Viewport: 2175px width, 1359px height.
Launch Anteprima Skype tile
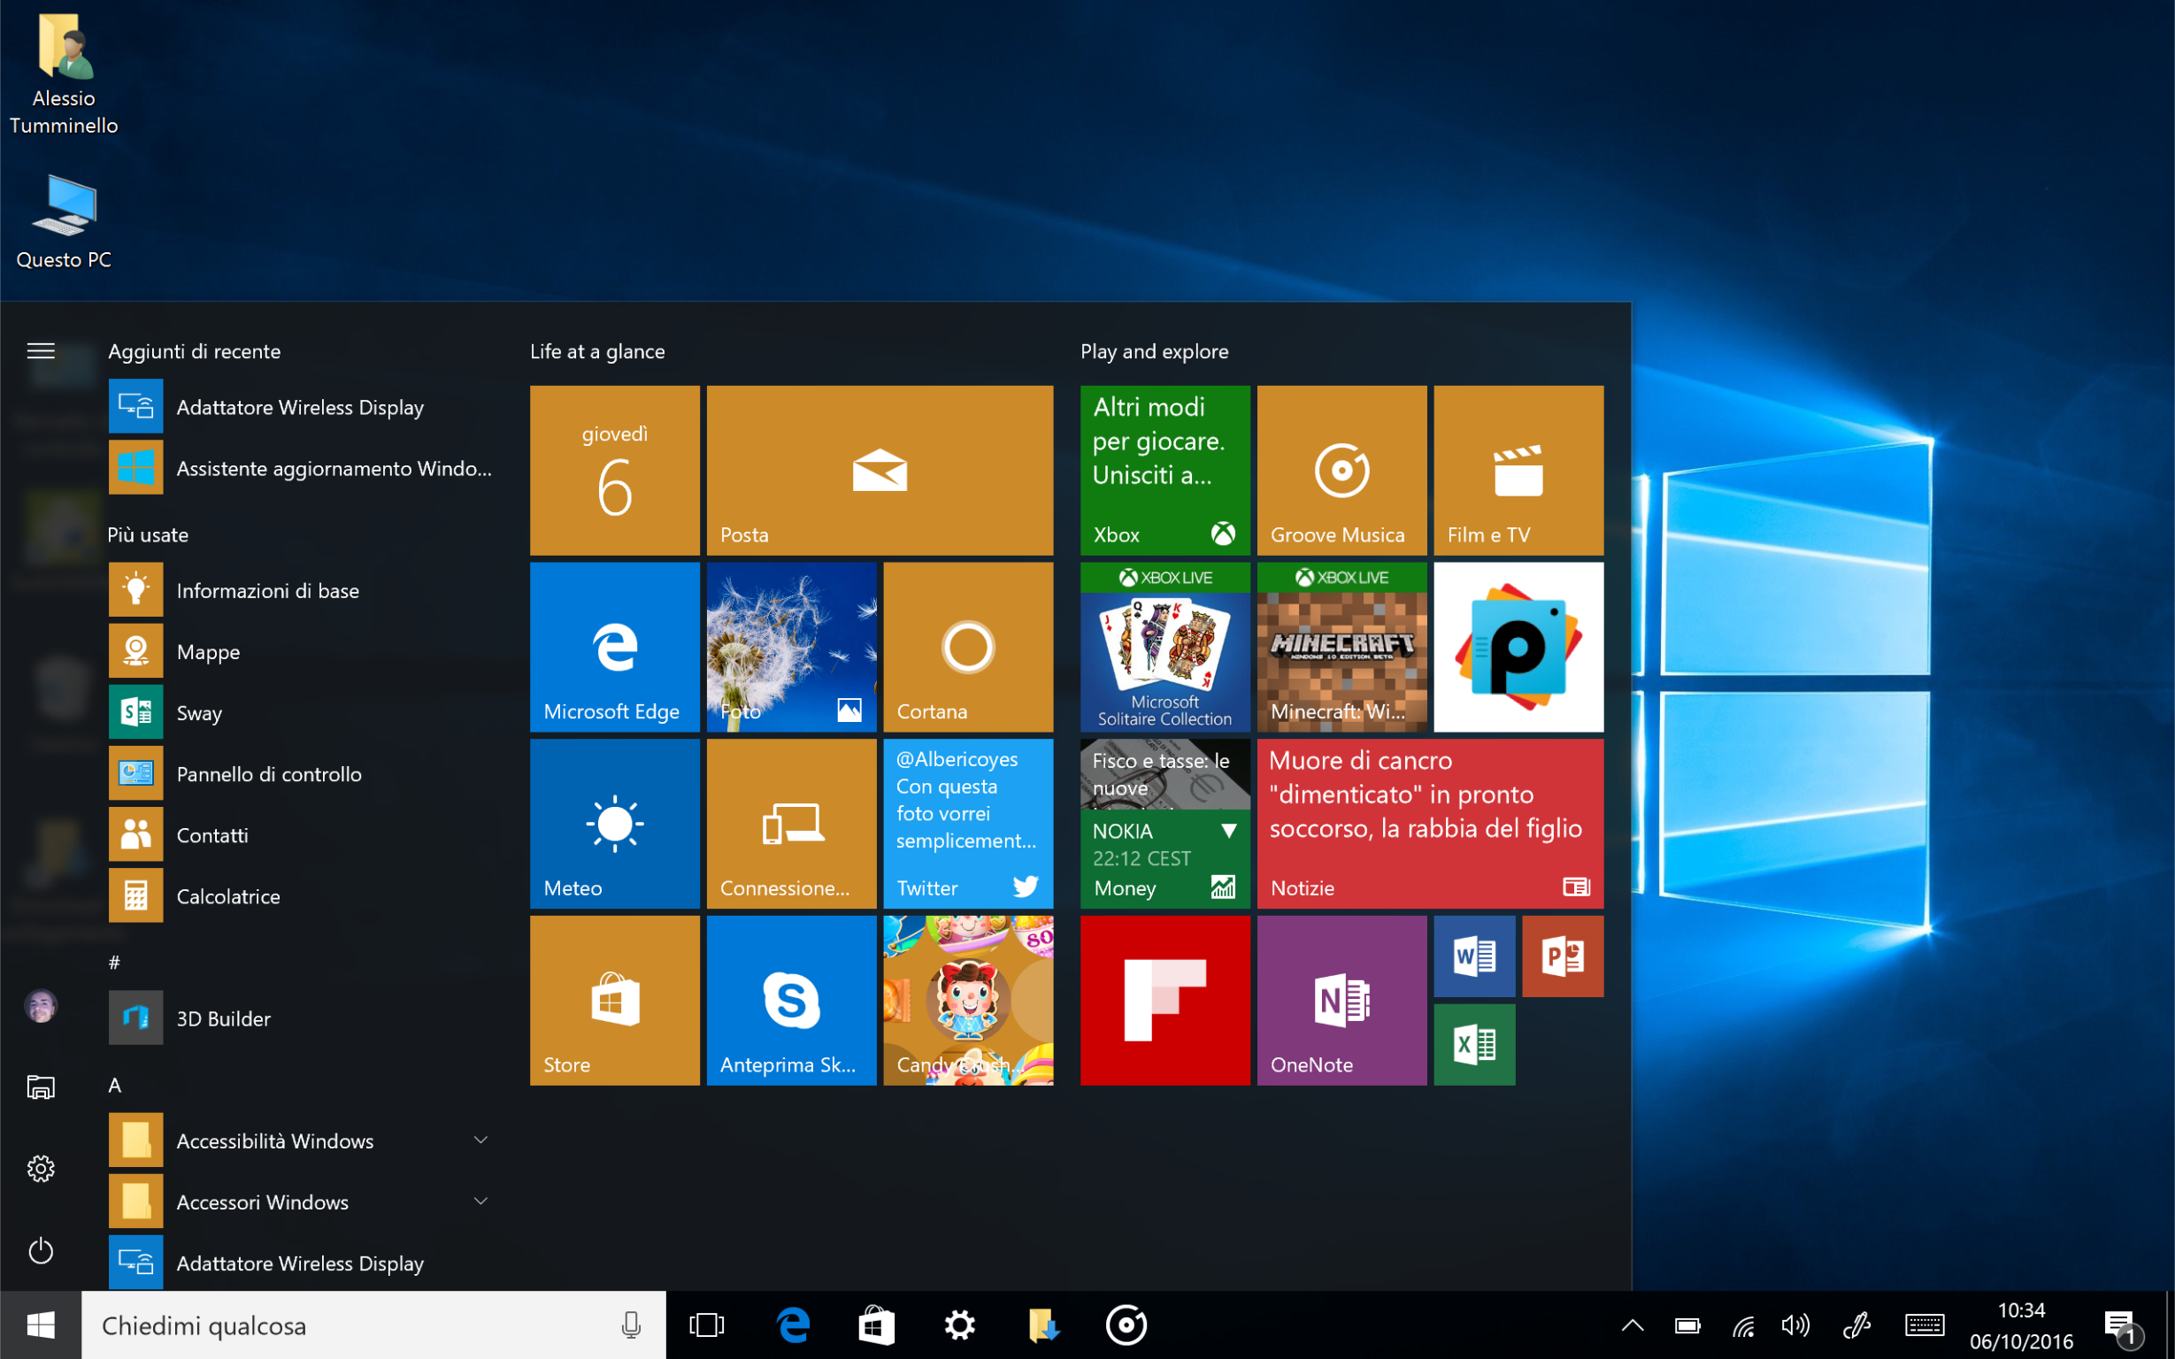[x=792, y=1001]
